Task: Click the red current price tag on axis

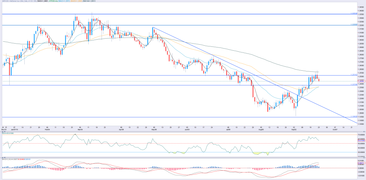Action: 361,81
